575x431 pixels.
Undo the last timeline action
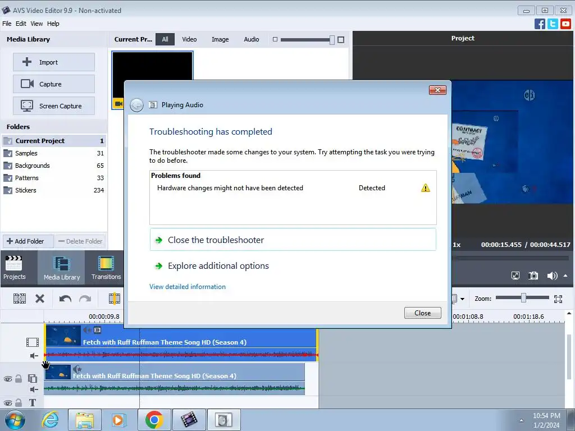[x=65, y=299]
